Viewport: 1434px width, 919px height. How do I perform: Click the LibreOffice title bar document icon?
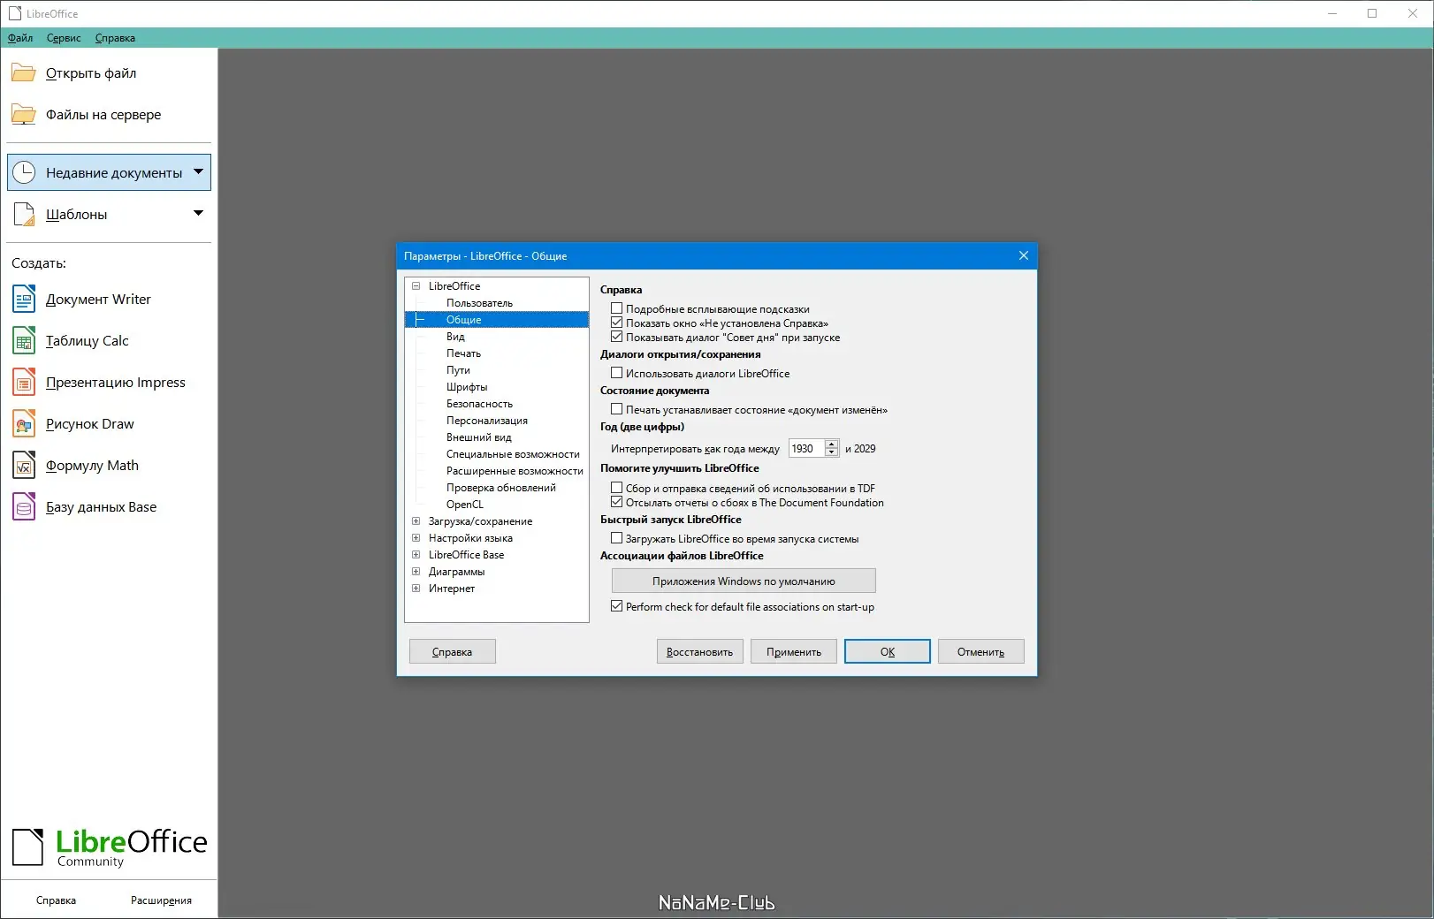14,13
